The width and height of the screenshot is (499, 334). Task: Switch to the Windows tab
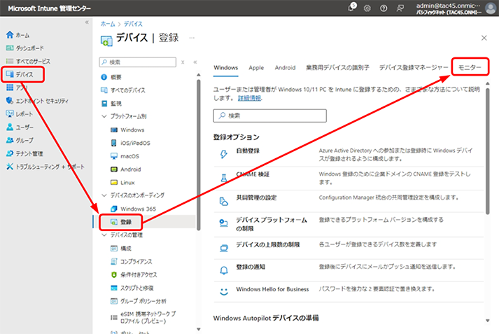(225, 67)
